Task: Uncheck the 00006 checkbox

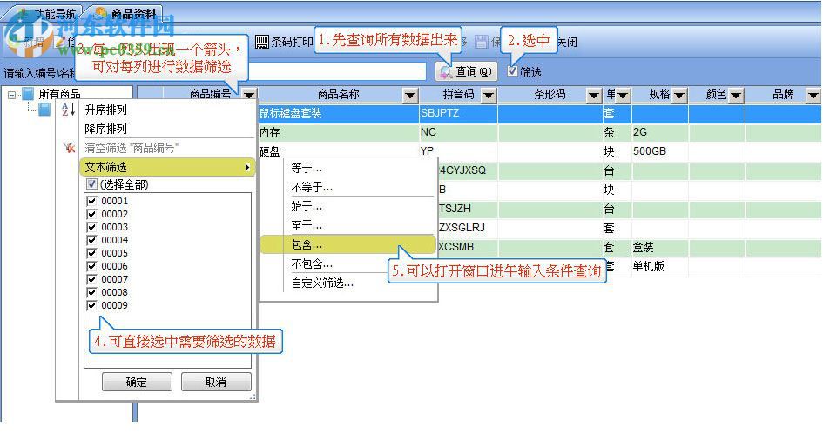Action: tap(91, 267)
